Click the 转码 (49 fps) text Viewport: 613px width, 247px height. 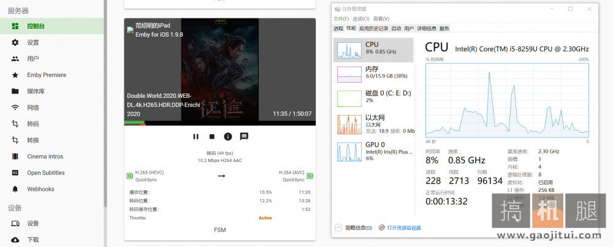coord(219,153)
